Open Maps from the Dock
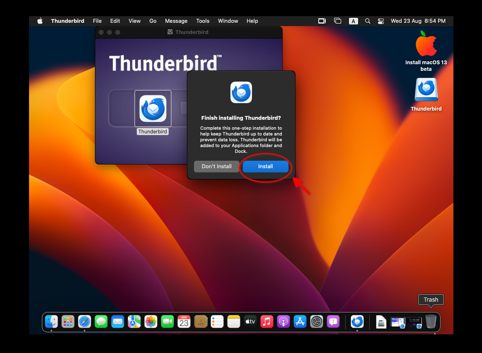Viewport: 482px width, 353px height. click(134, 322)
